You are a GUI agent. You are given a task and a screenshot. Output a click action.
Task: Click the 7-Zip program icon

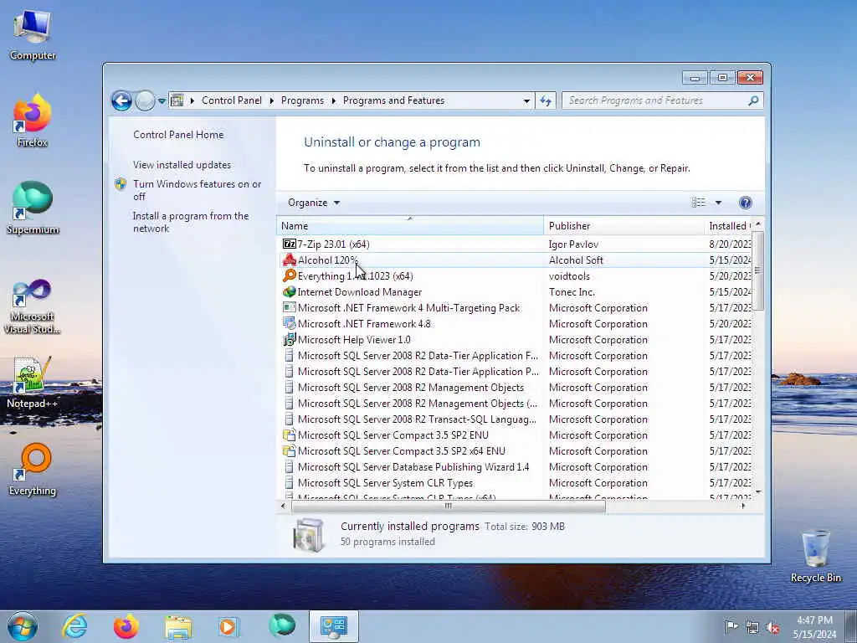coord(289,244)
